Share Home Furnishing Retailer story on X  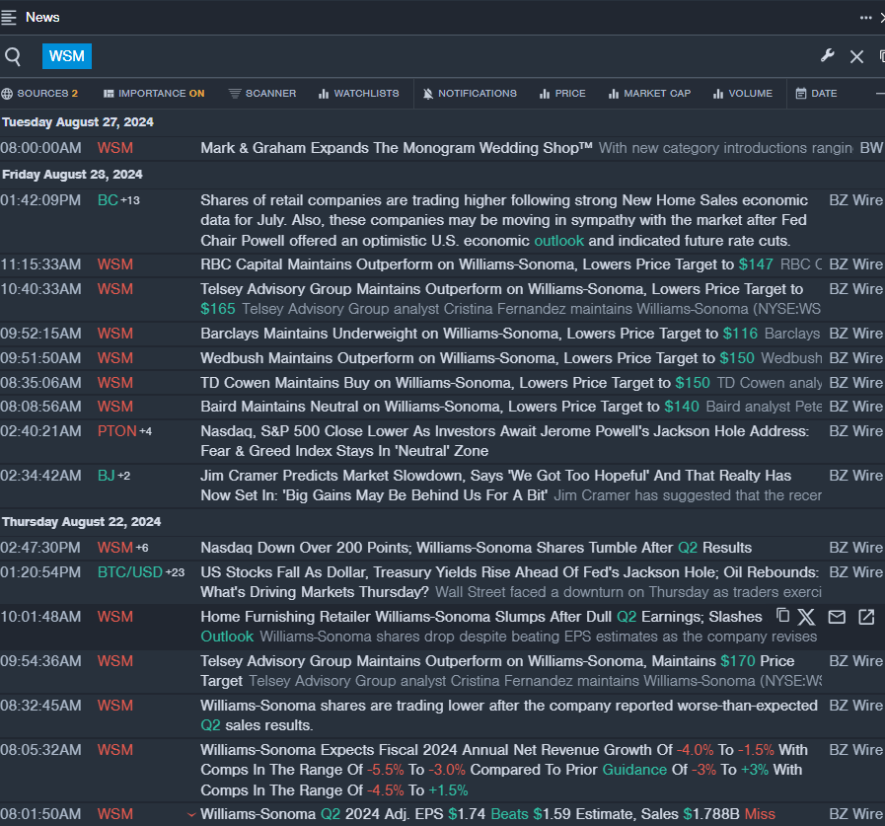(806, 617)
